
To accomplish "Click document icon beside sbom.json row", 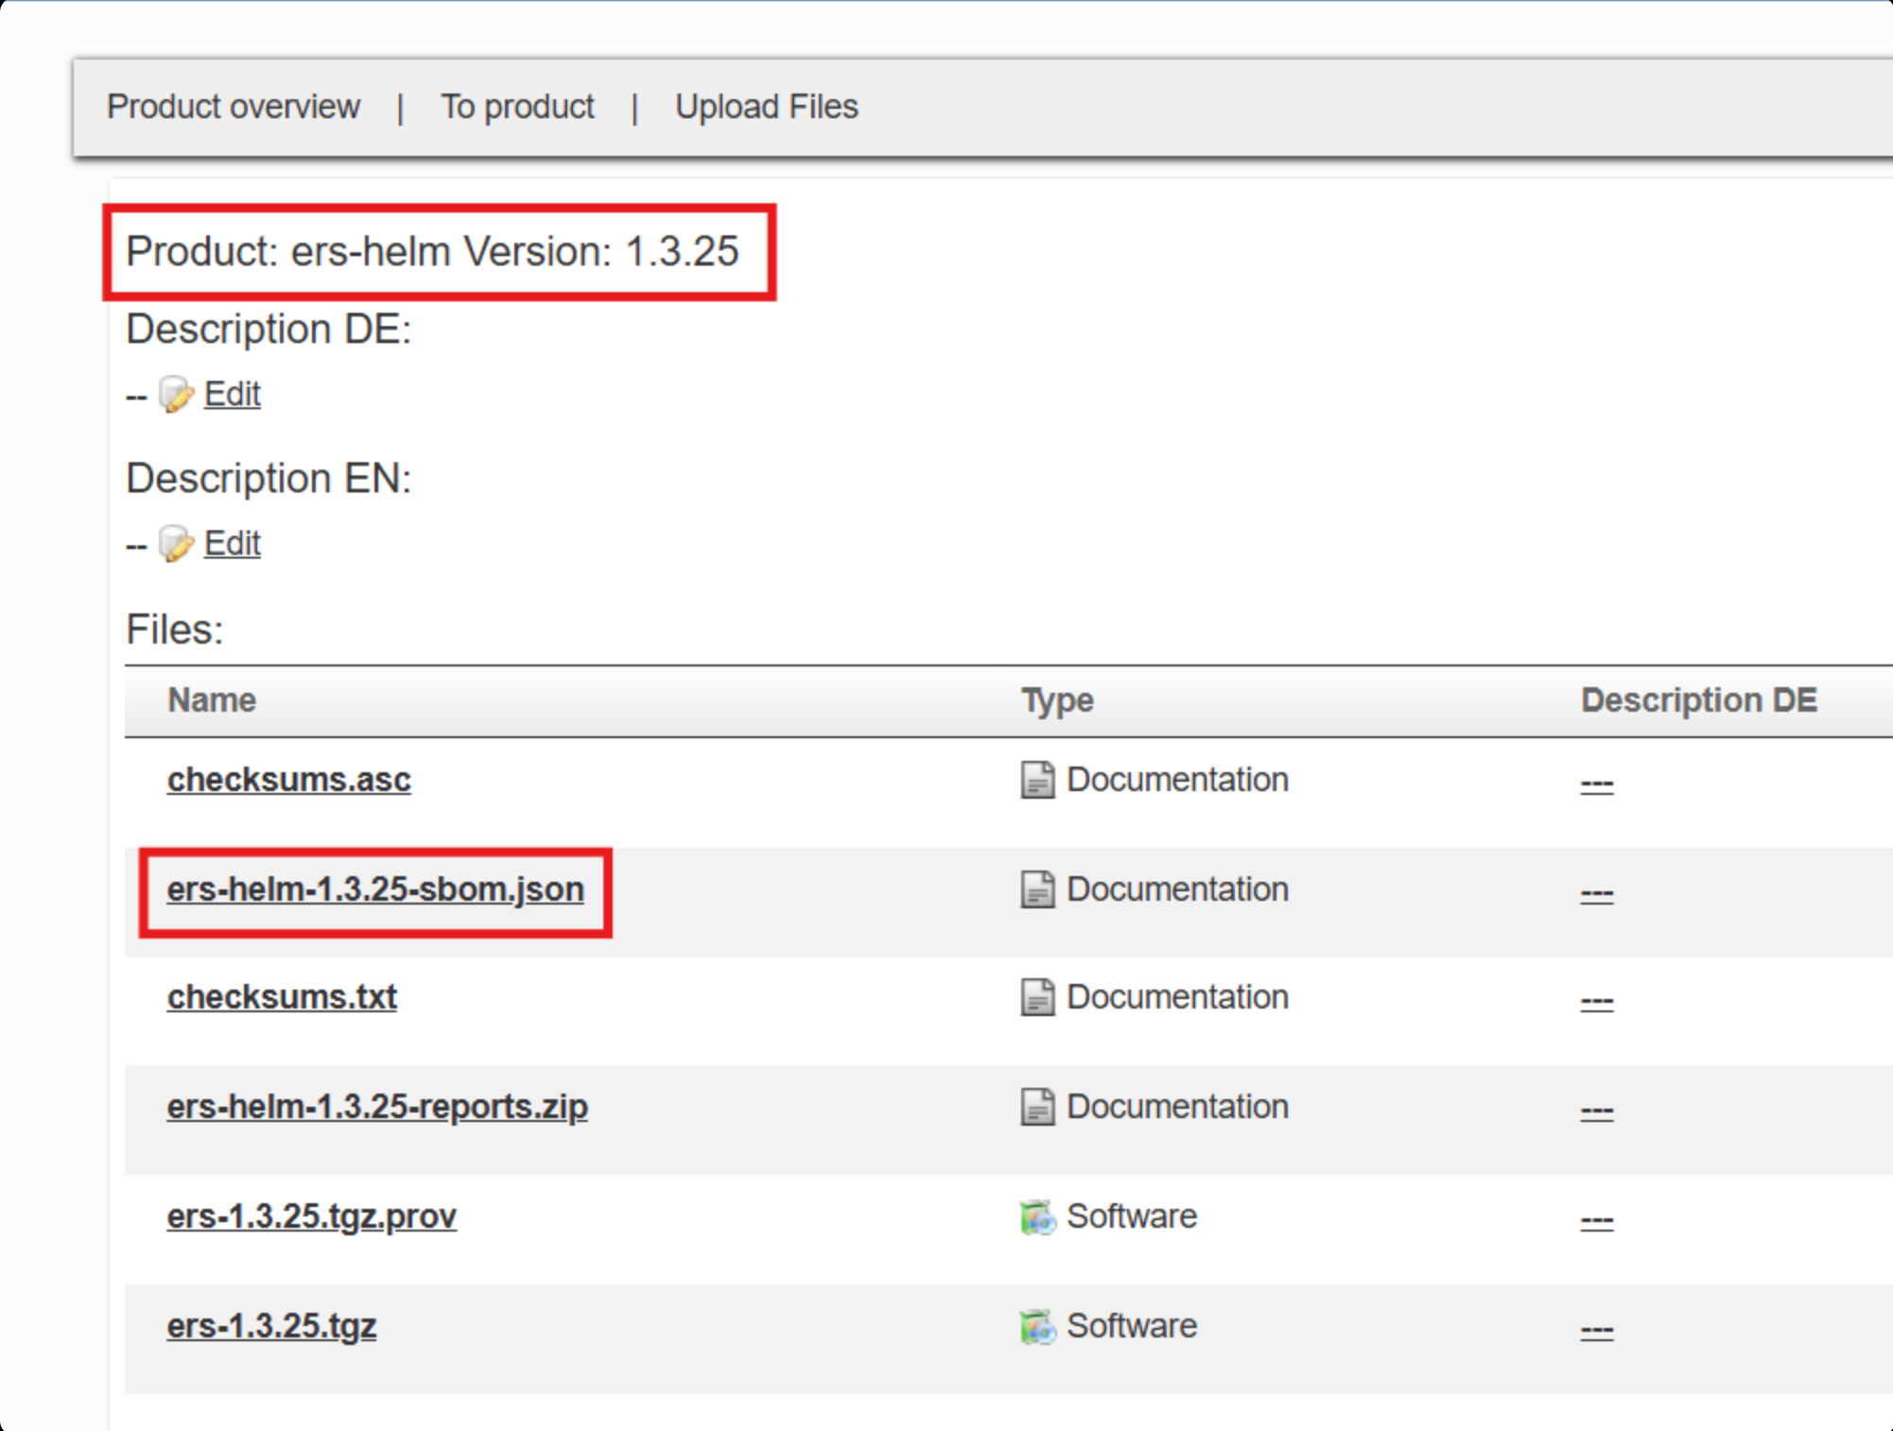I will [1037, 889].
